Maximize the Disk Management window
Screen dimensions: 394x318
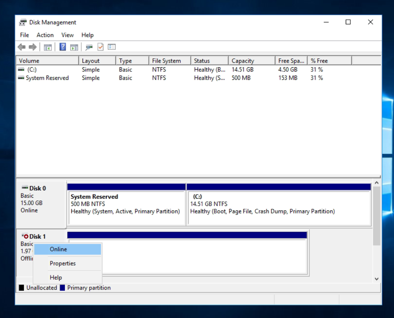pyautogui.click(x=348, y=22)
